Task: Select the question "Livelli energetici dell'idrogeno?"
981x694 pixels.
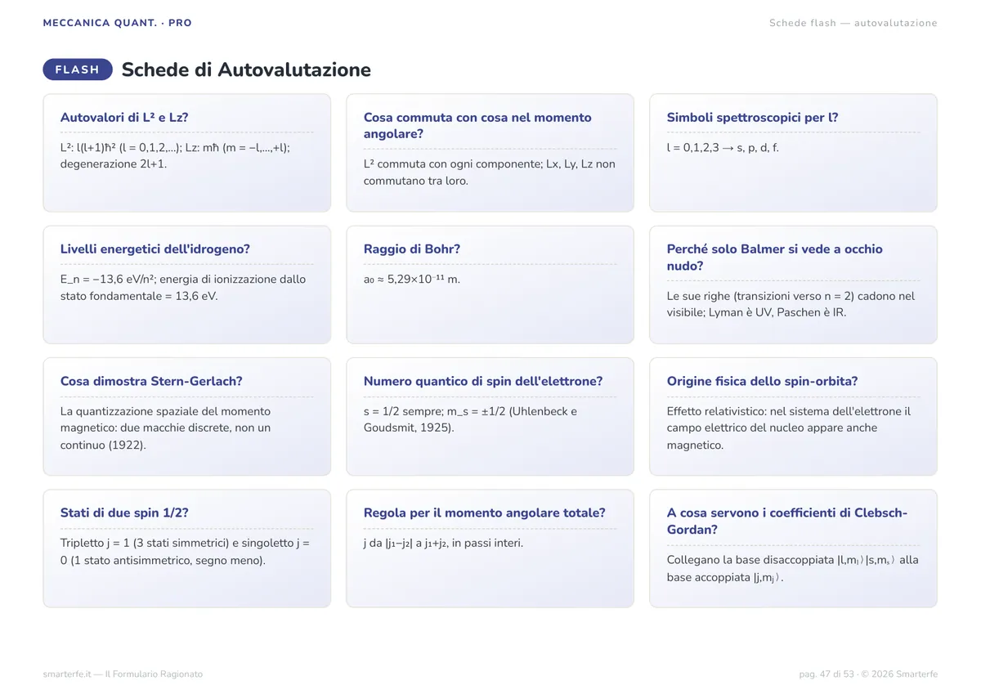Action: (155, 248)
